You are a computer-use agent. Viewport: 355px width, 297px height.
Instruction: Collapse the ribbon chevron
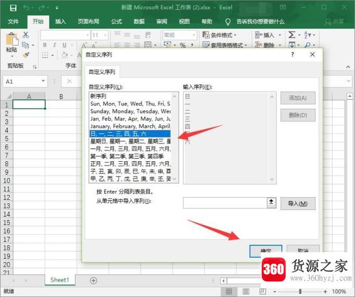pos(348,67)
